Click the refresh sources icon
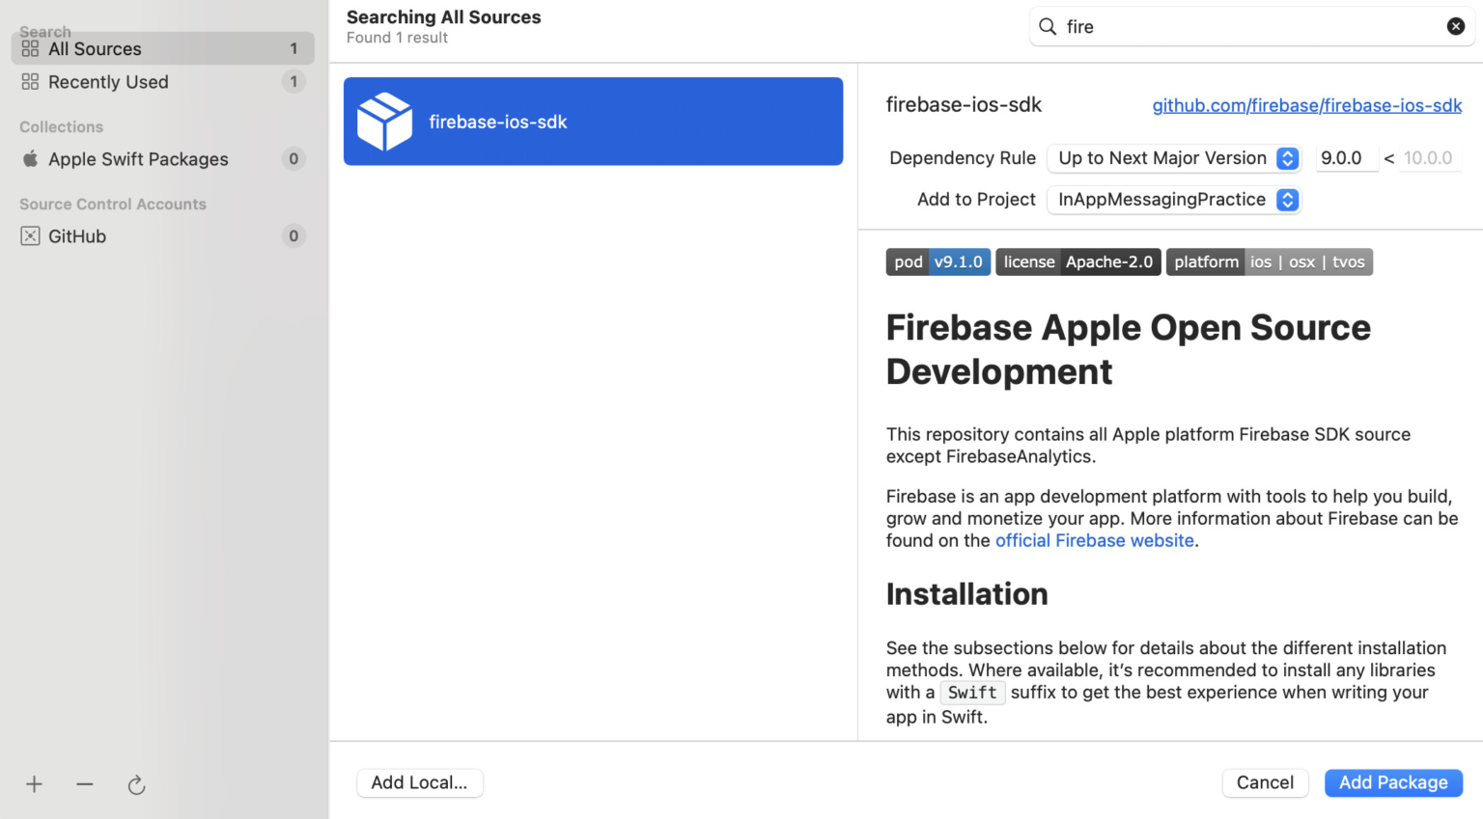The width and height of the screenshot is (1483, 819). (x=136, y=784)
